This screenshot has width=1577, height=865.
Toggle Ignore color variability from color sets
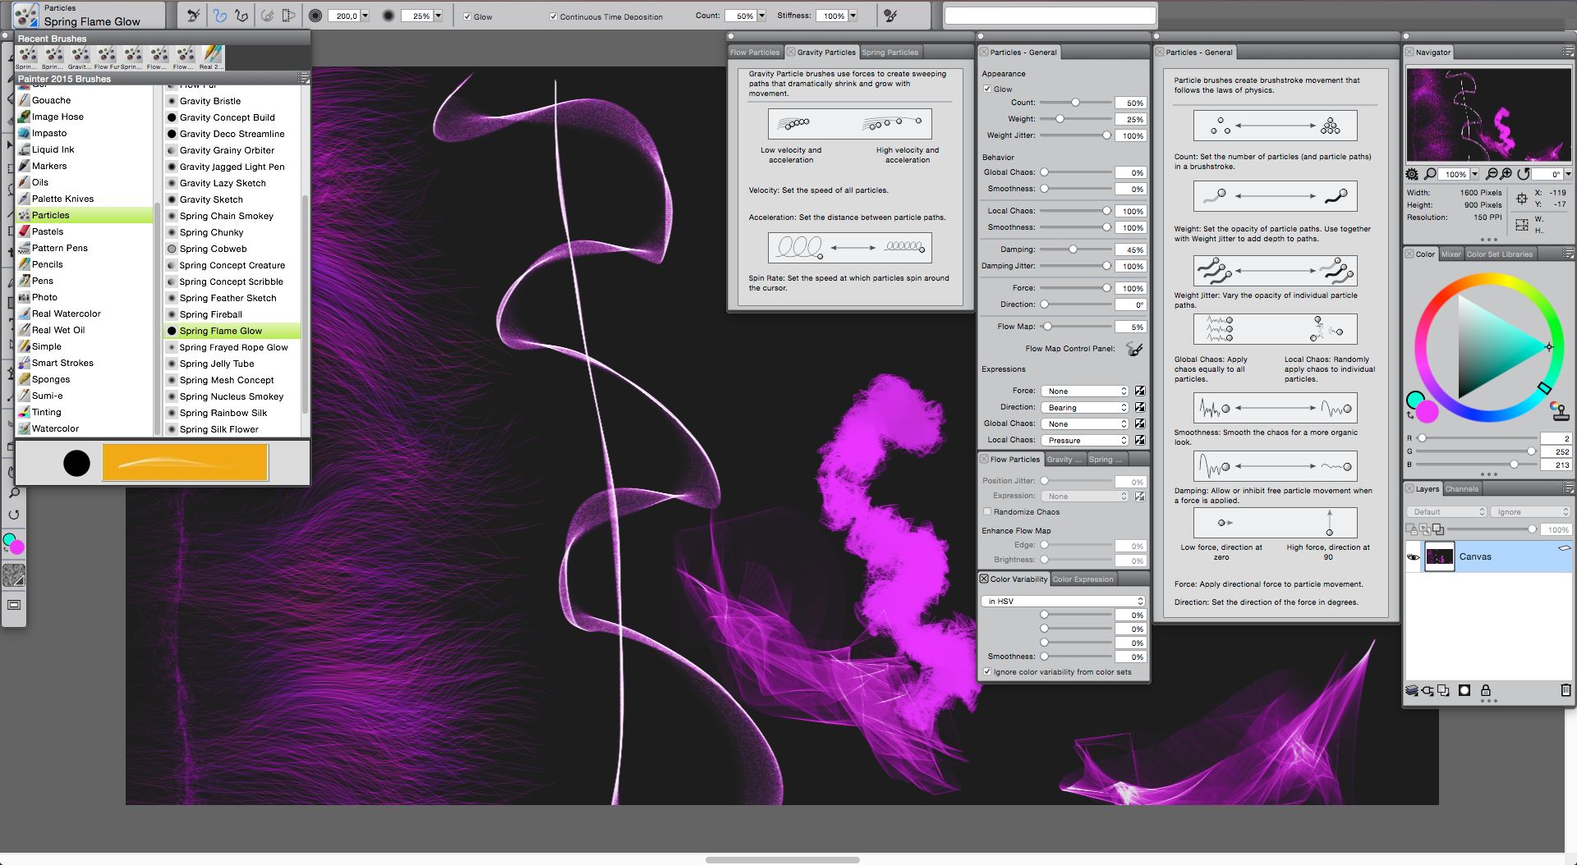pyautogui.click(x=987, y=671)
